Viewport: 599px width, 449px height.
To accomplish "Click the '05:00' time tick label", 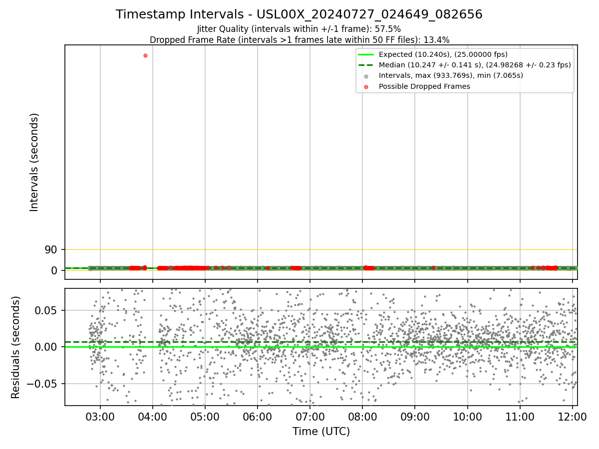I will tap(205, 416).
